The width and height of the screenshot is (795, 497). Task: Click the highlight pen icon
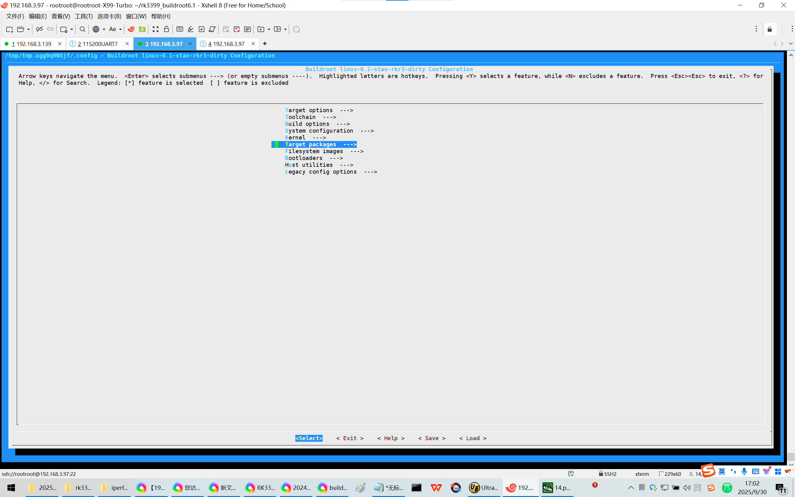point(191,29)
